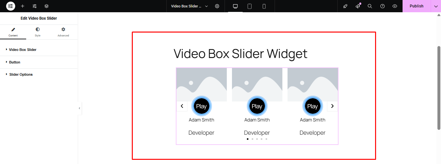The height and width of the screenshot is (164, 441).
Task: Switch to Desktop device view
Action: click(235, 6)
